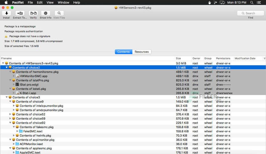This screenshot has height=154, width=266.
Task: Open the File menu
Action: pyautogui.click(x=30, y=3)
